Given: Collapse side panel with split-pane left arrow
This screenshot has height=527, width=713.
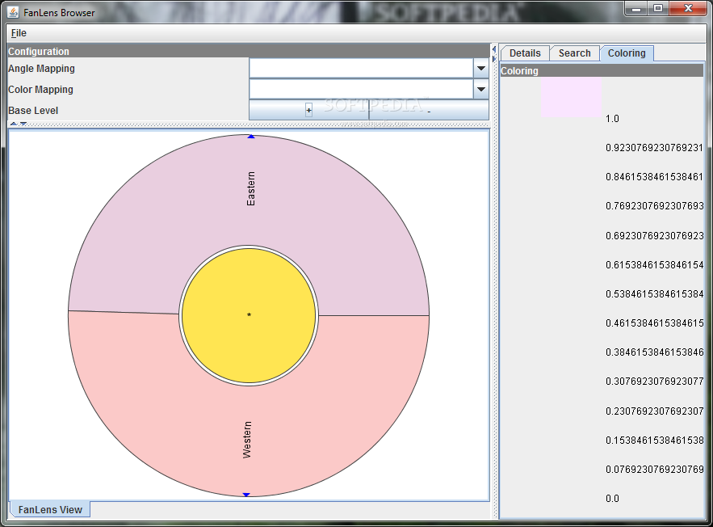Looking at the screenshot, I should tap(494, 49).
